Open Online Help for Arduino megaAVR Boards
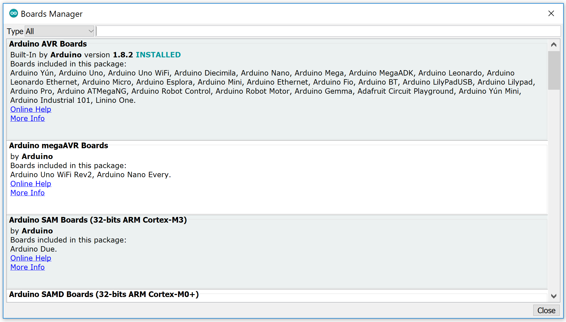The image size is (566, 322). click(31, 184)
